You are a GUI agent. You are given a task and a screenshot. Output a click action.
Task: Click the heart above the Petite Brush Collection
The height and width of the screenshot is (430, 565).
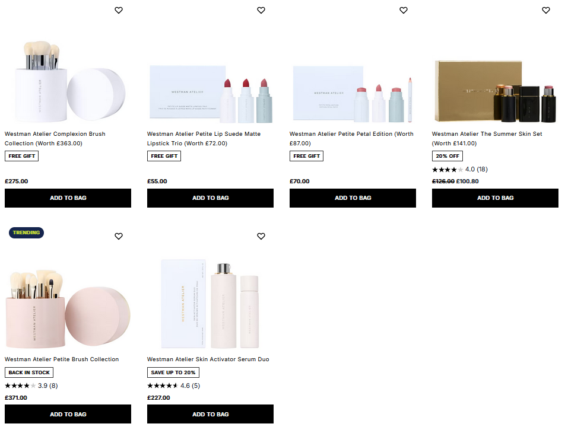coord(118,236)
